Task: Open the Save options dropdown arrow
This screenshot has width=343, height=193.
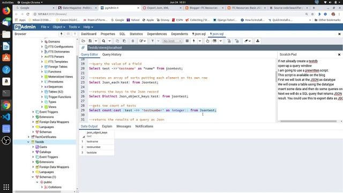Action: (x=96, y=41)
